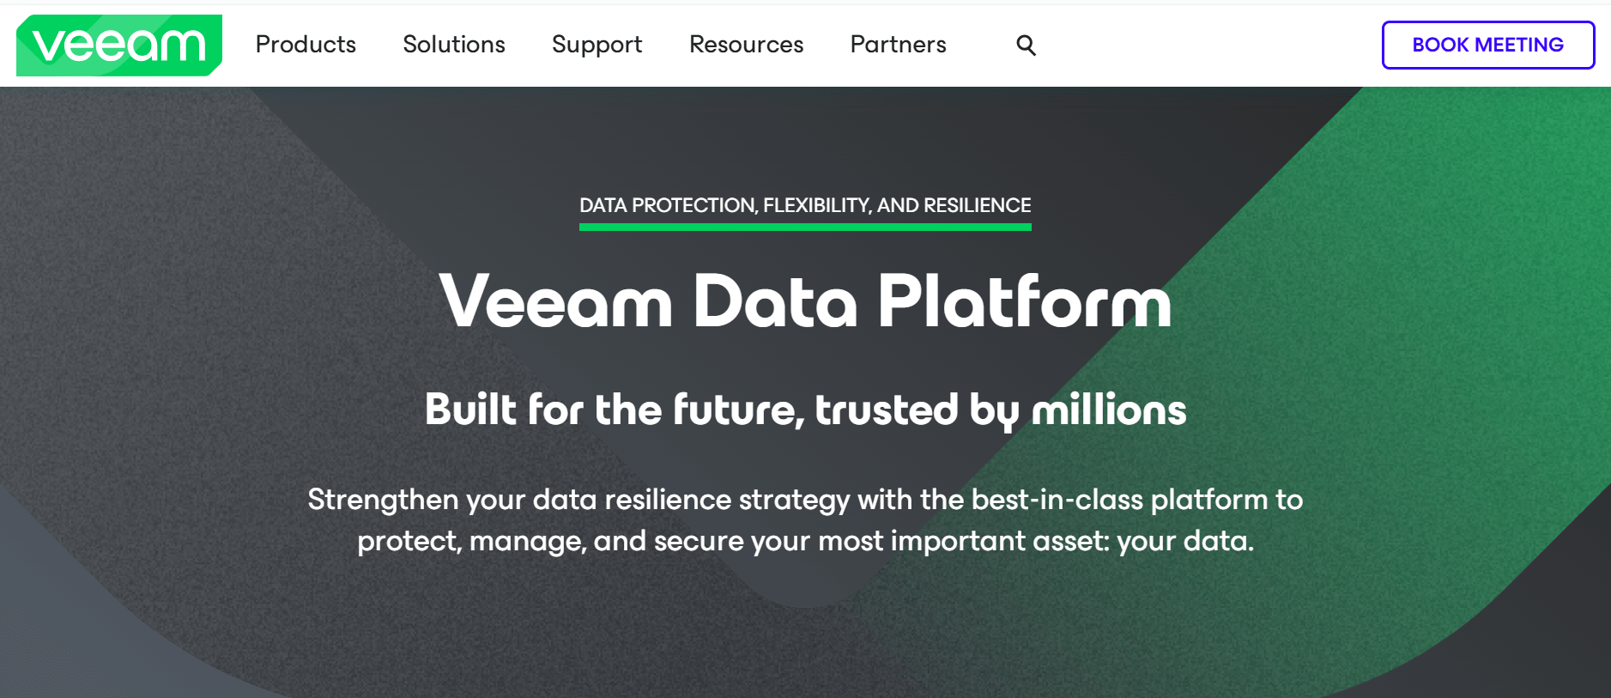Select the "Built for the future" subheading
This screenshot has height=698, width=1611.
coord(805,410)
